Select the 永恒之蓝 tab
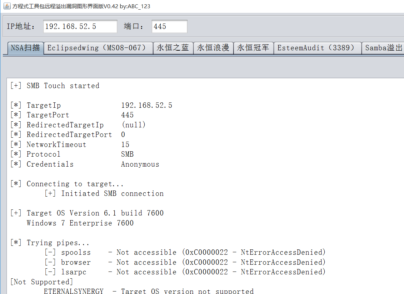Screen dimensions: 404x294 pos(173,48)
